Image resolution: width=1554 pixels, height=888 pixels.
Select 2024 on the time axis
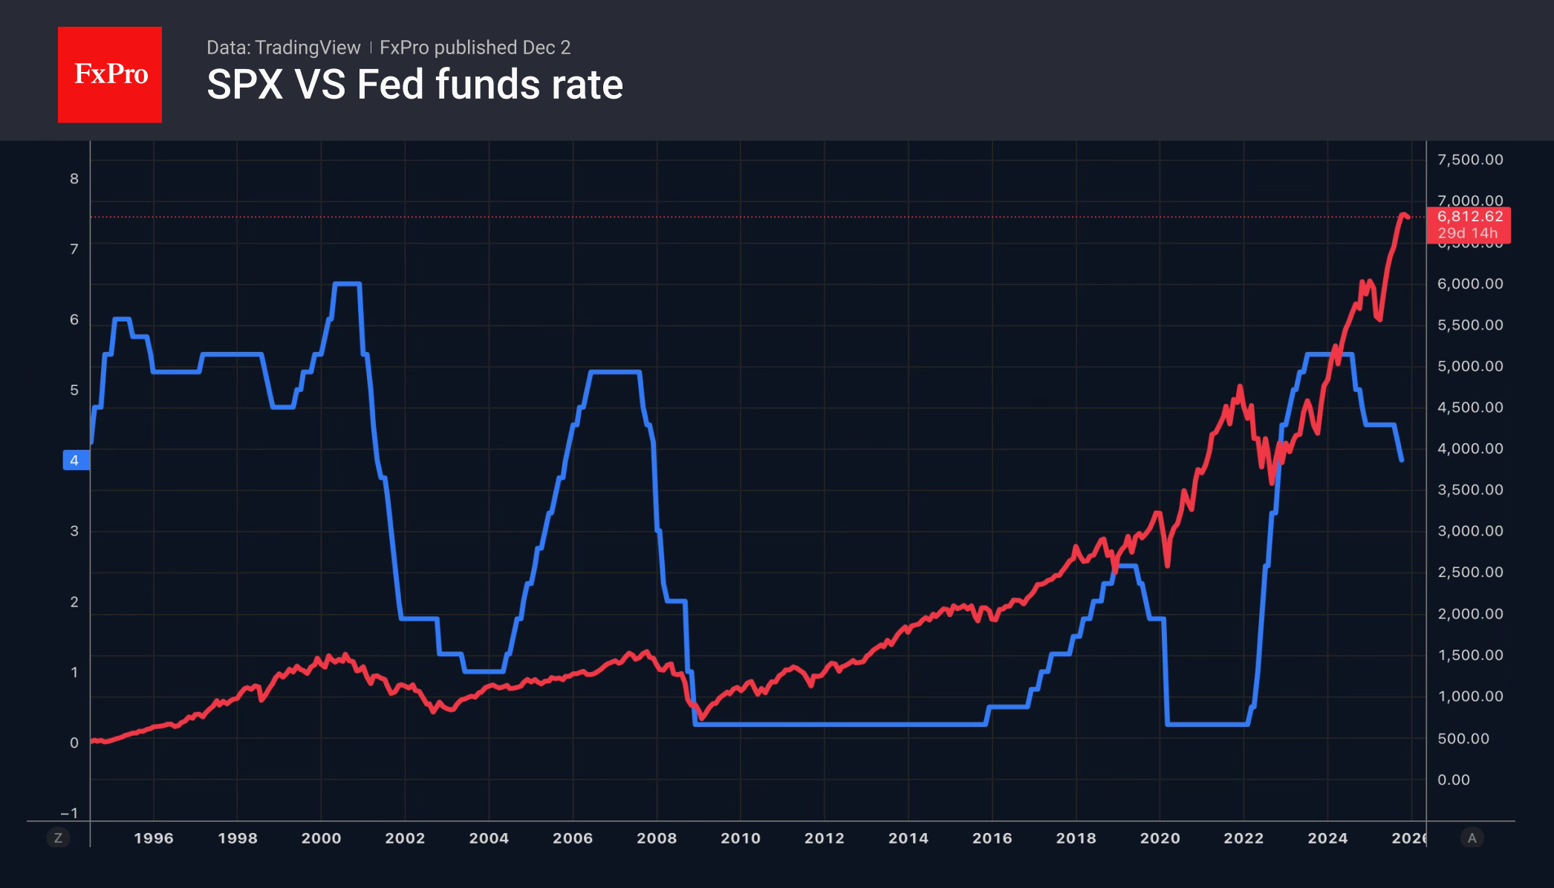coord(1327,838)
